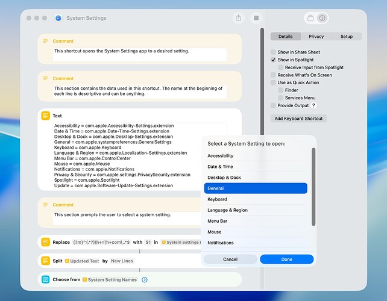The image size is (387, 301).
Task: Stop the running shortcut
Action: pyautogui.click(x=256, y=18)
